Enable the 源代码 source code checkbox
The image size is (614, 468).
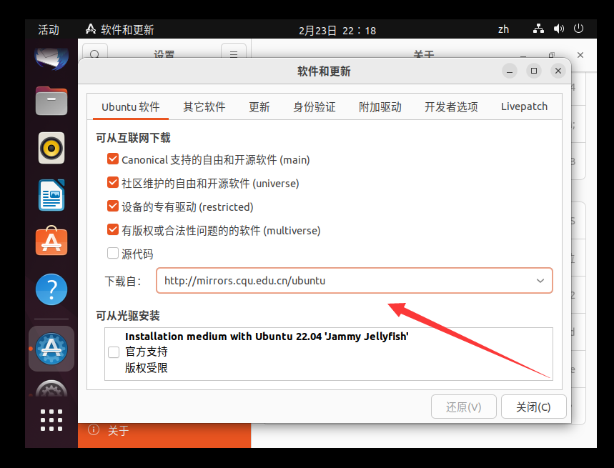pyautogui.click(x=113, y=253)
